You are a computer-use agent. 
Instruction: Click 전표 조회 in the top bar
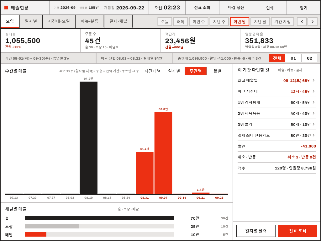point(202,8)
